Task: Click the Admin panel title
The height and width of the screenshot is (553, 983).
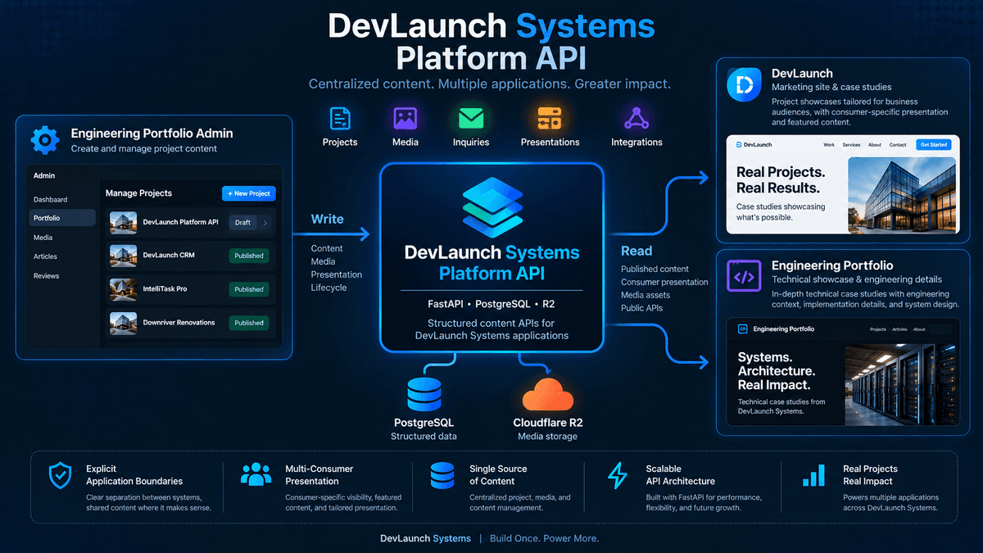Action: [x=44, y=175]
